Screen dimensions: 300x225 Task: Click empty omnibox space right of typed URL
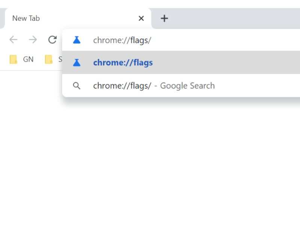[x=225, y=40]
